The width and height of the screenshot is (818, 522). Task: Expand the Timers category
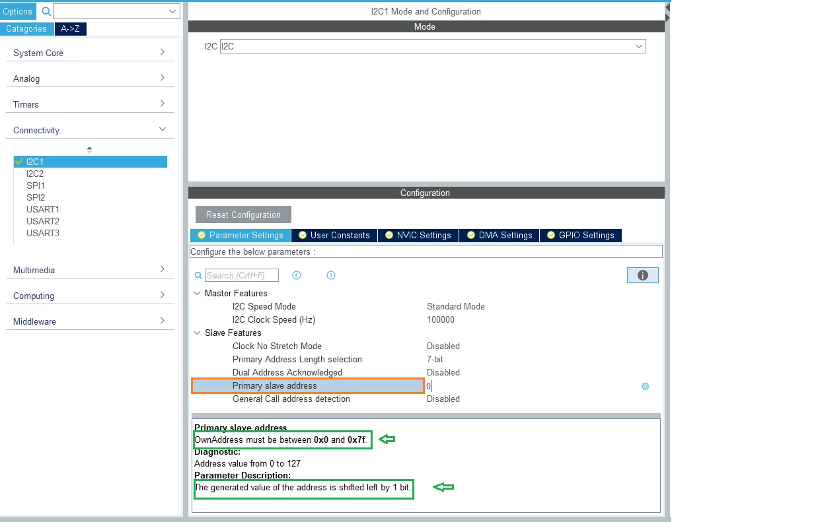(x=90, y=104)
